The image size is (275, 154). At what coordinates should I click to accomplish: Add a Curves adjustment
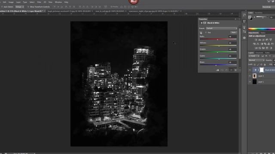[x=263, y=40]
